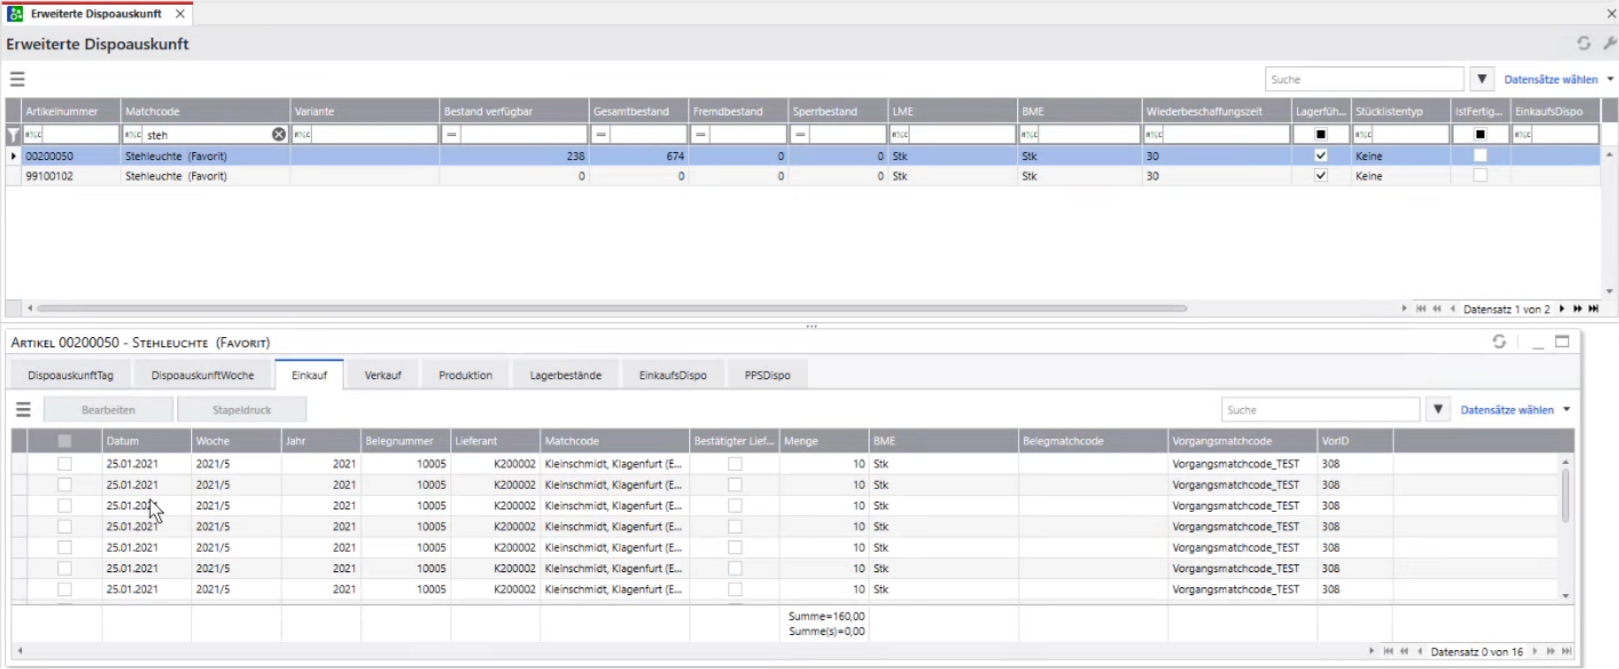Tick the select-all checkbox in Einkauf header
Image resolution: width=1619 pixels, height=669 pixels.
64,441
